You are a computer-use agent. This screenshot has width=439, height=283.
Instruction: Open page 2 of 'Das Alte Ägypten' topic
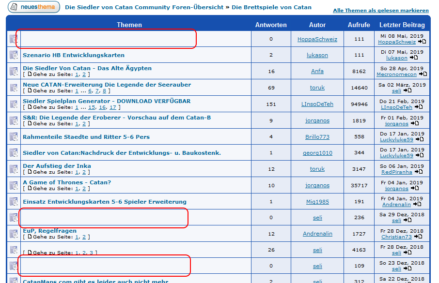click(84, 74)
